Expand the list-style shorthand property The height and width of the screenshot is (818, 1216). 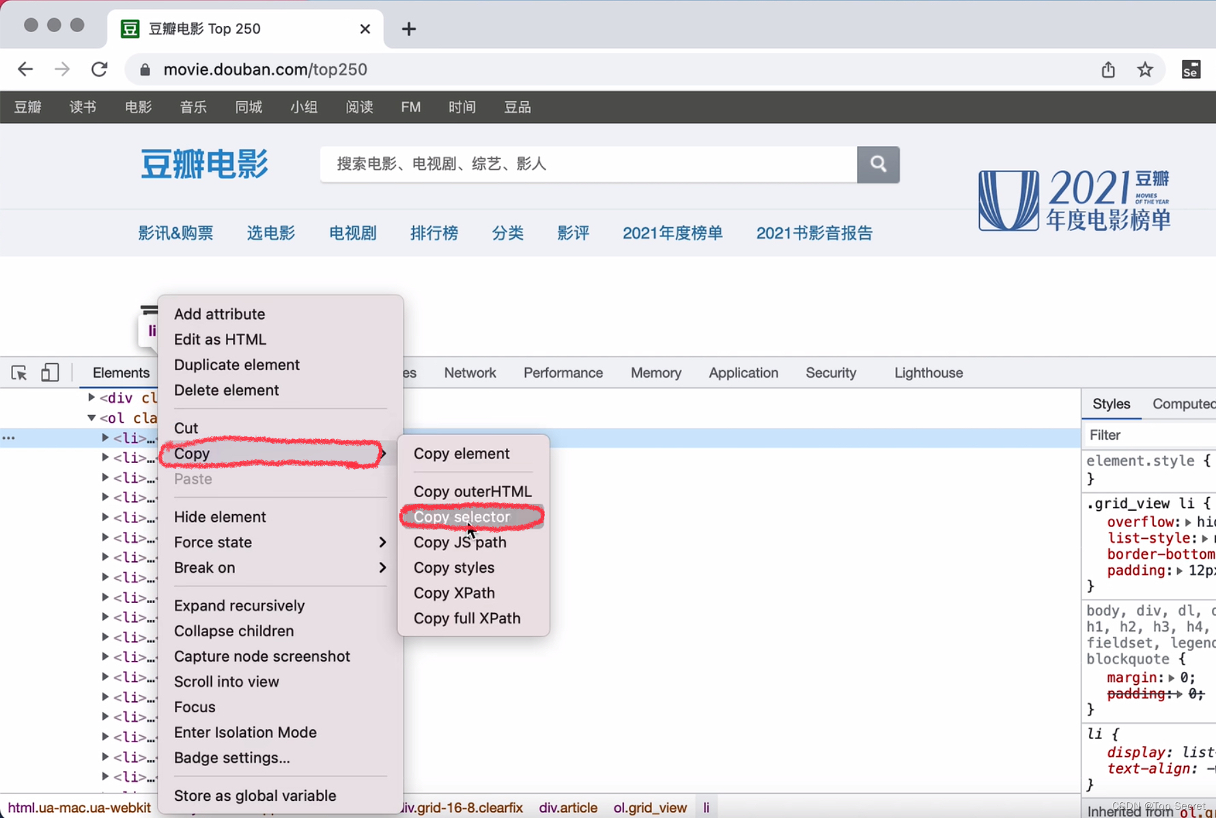pyautogui.click(x=1205, y=539)
